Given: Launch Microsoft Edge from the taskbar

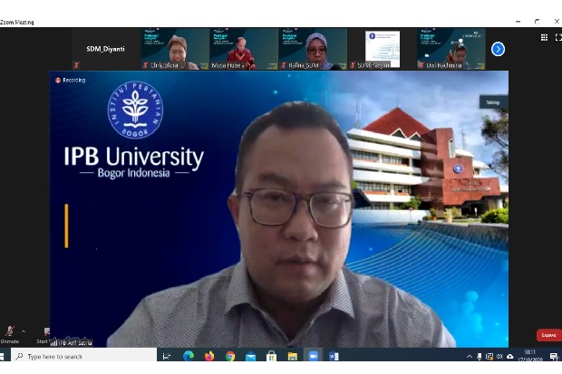Looking at the screenshot, I should coord(189,356).
